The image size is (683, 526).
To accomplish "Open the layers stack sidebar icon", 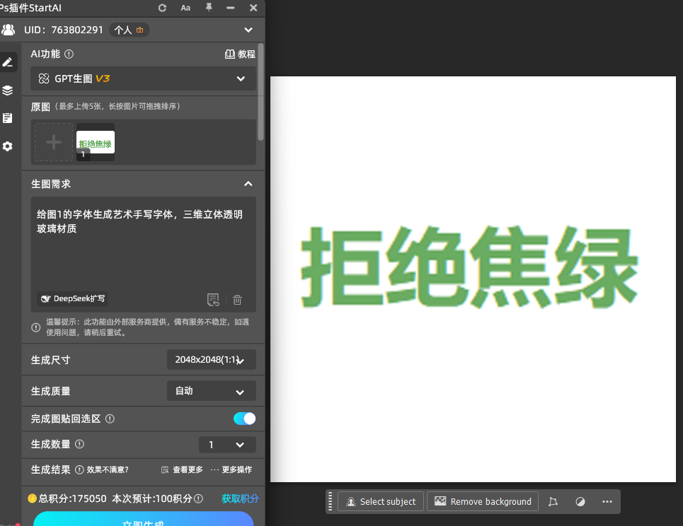I will coord(8,90).
